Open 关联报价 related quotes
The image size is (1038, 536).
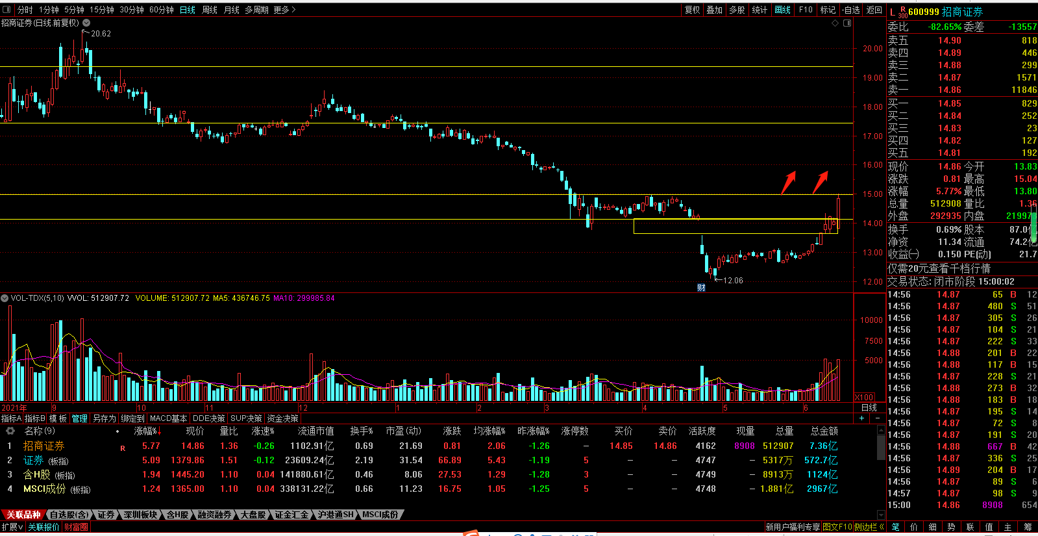click(x=43, y=527)
